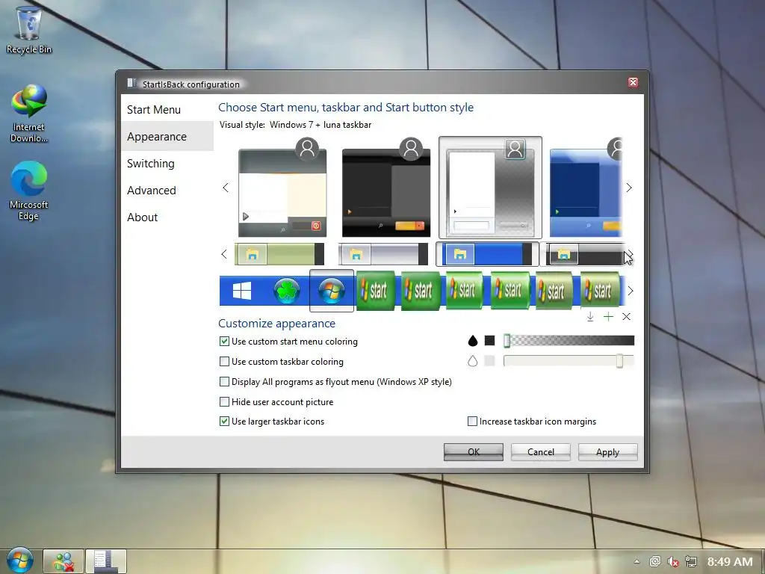The width and height of the screenshot is (765, 574).
Task: Enable Display All programs as flyout menu
Action: pos(224,381)
